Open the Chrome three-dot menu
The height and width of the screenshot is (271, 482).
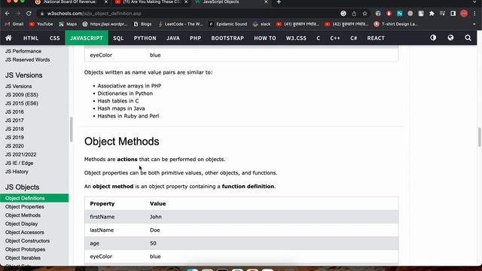[x=474, y=14]
